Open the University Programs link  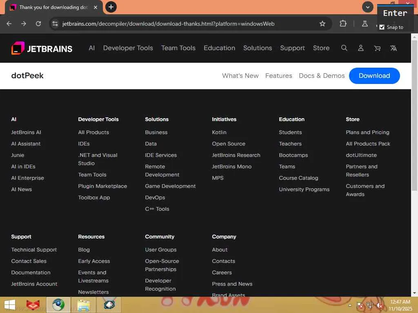304,190
